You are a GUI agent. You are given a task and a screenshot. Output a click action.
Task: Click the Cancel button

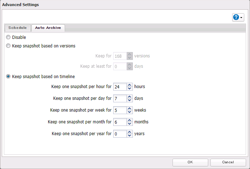point(228,162)
